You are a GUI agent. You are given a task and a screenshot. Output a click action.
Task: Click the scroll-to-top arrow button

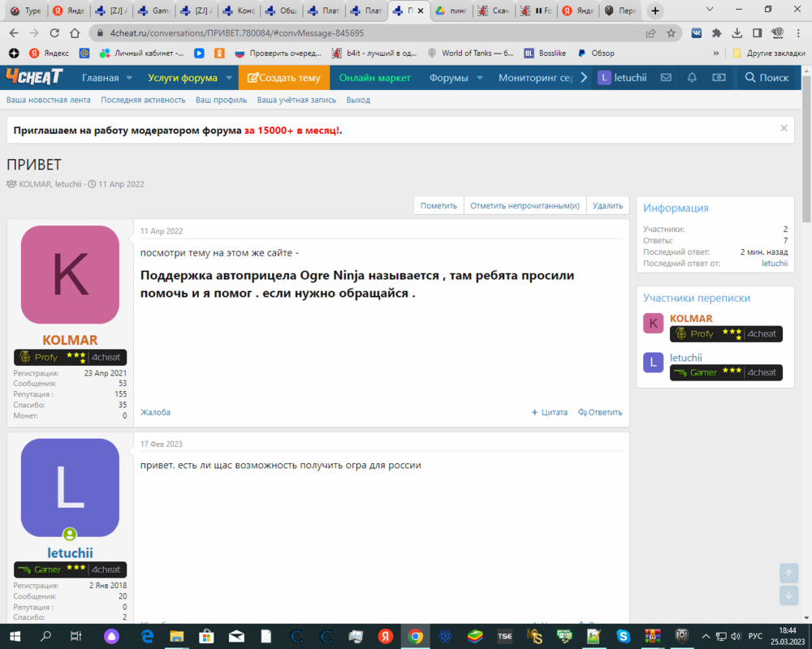(788, 573)
